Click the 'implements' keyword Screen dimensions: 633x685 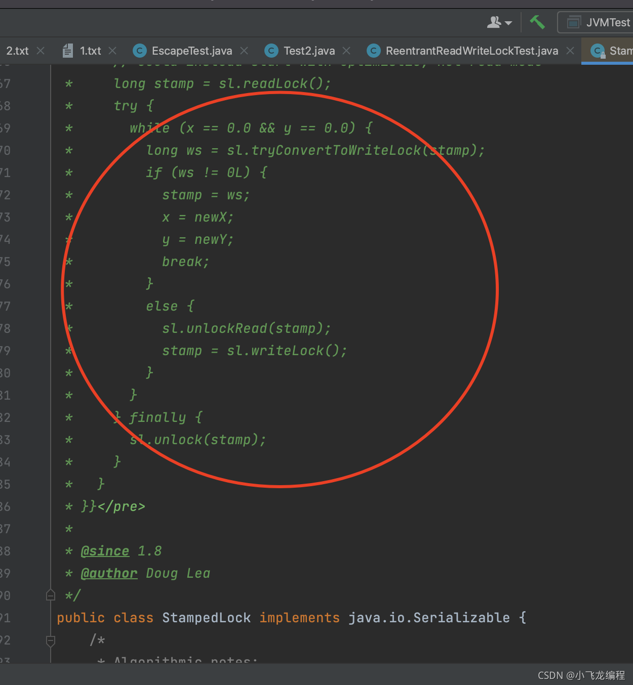click(299, 618)
